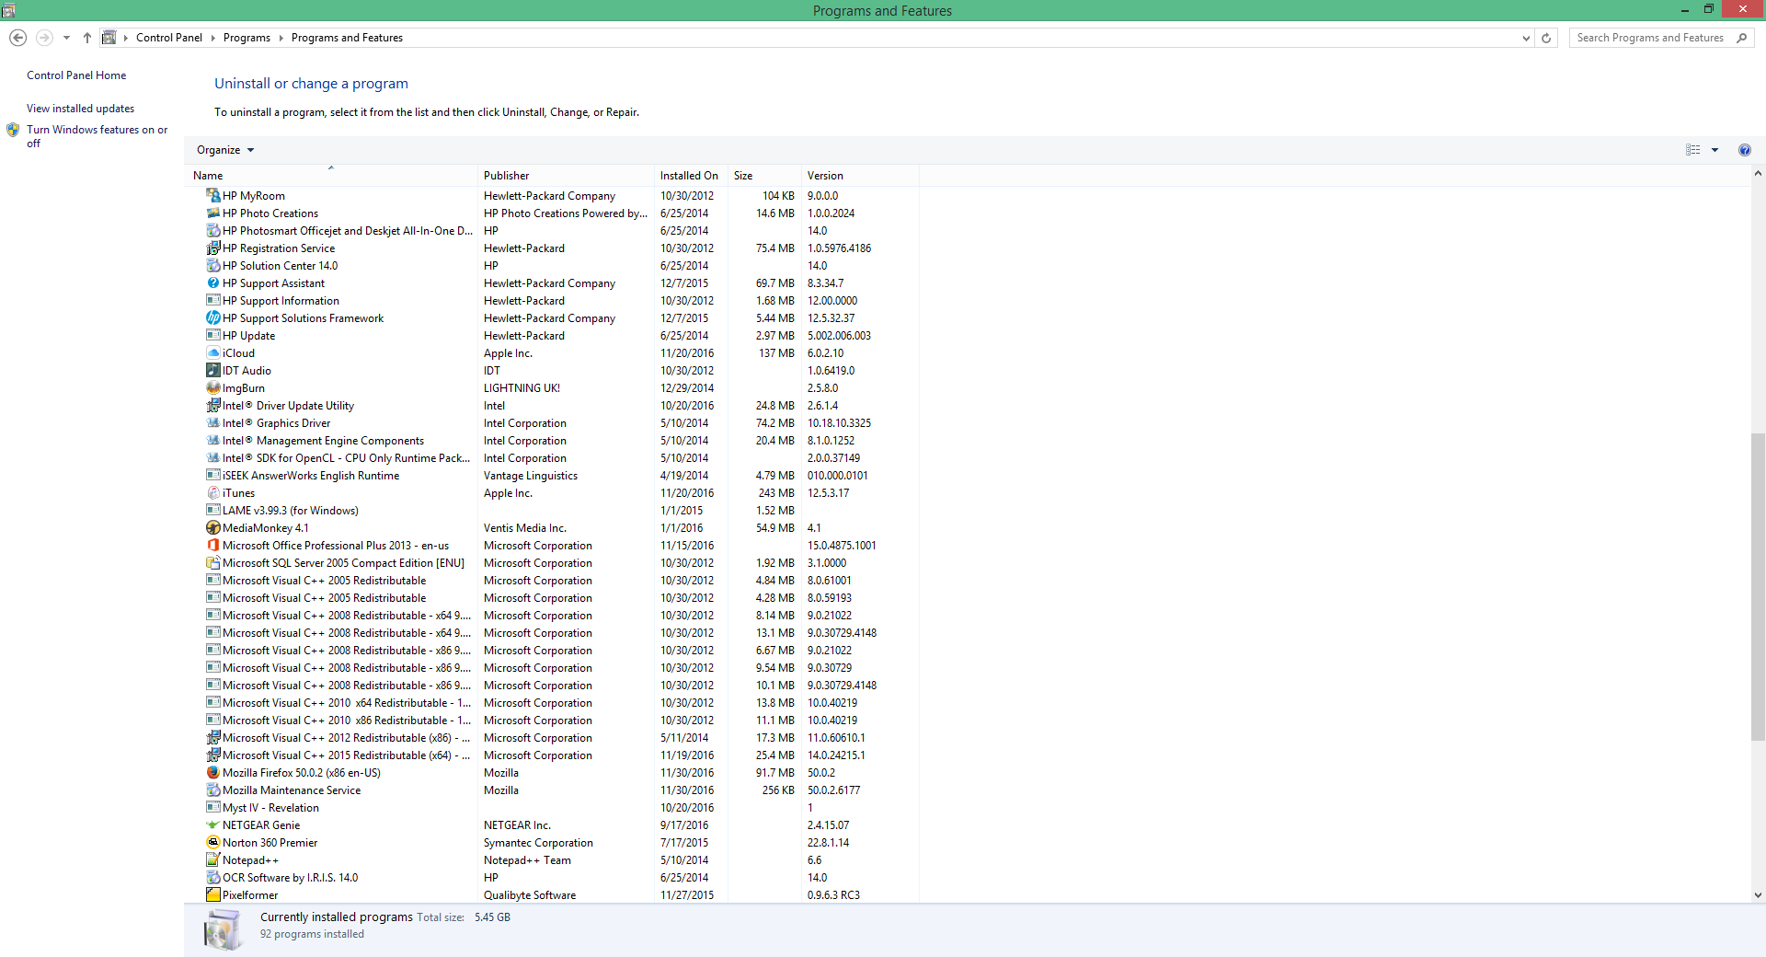This screenshot has width=1766, height=957.
Task: Click version 15.0.4875.1001 cell
Action: point(842,545)
